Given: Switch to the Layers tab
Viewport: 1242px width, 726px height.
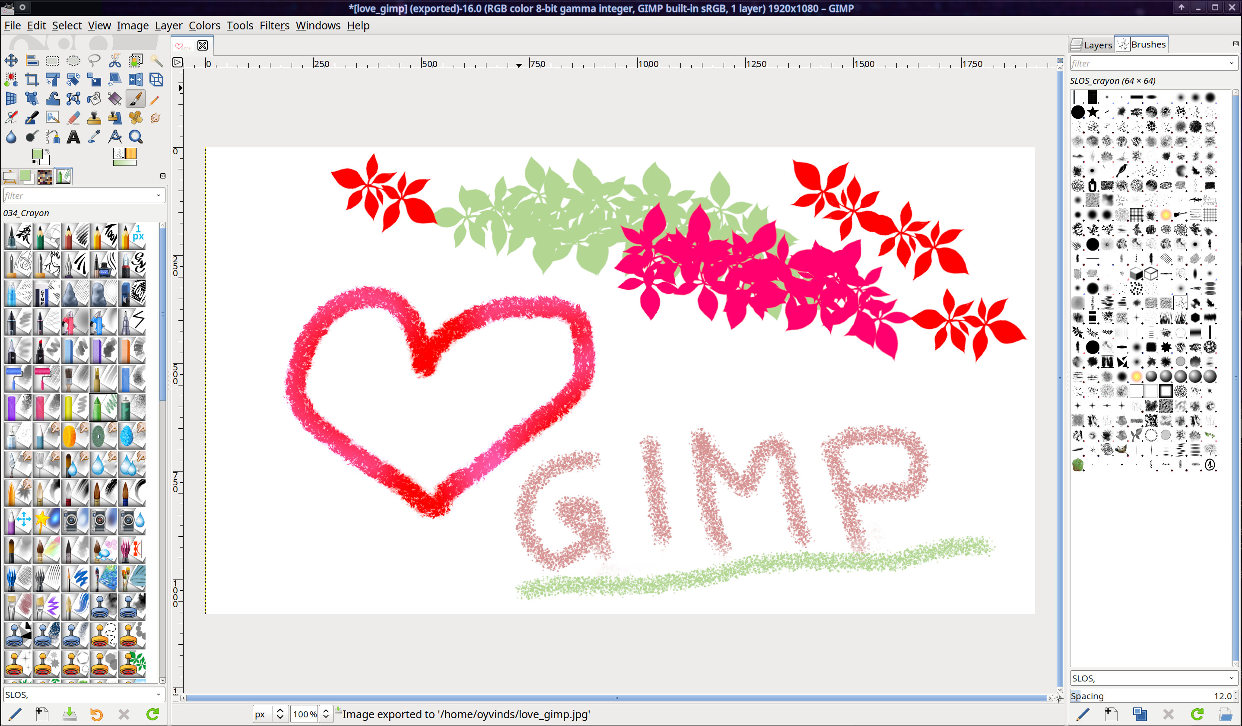Looking at the screenshot, I should pyautogui.click(x=1093, y=45).
